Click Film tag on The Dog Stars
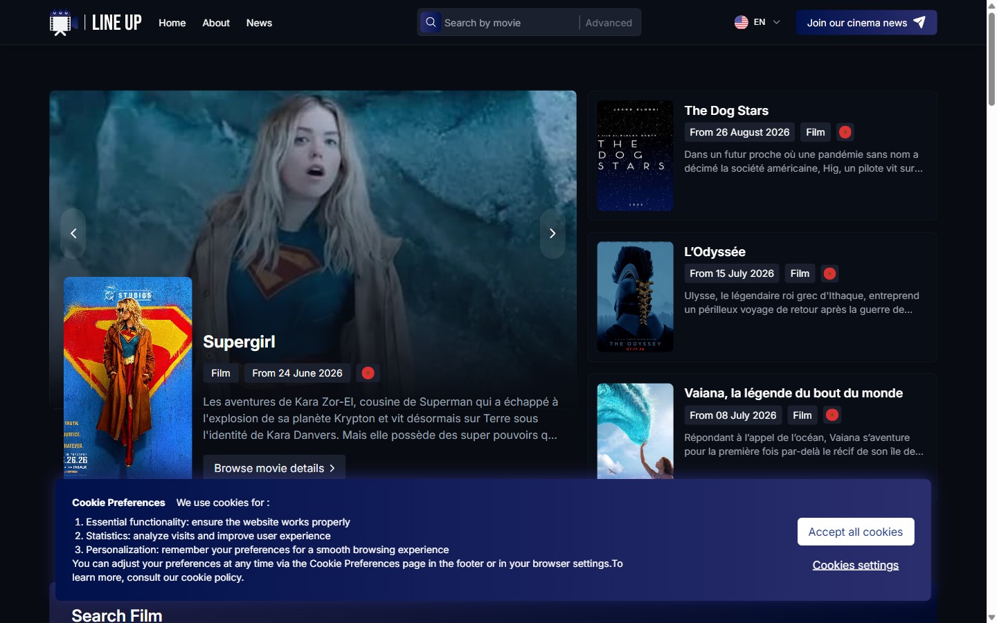This screenshot has width=997, height=623. [x=816, y=132]
